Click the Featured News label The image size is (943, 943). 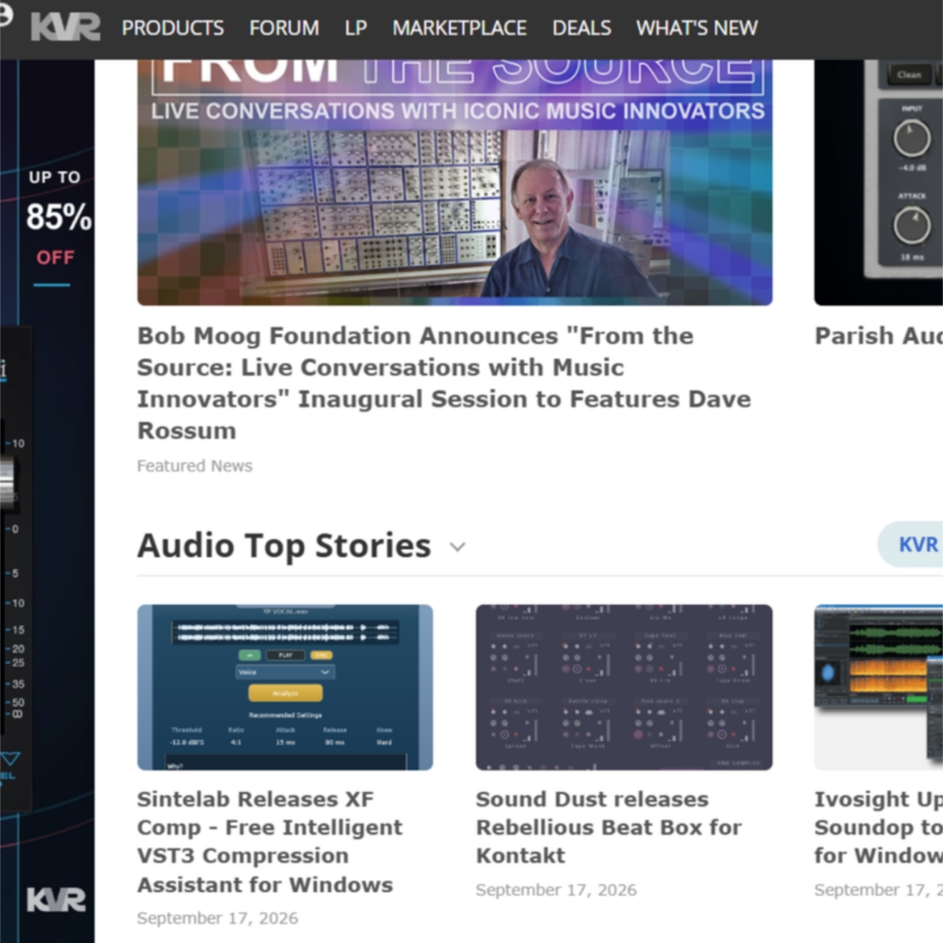click(x=195, y=466)
